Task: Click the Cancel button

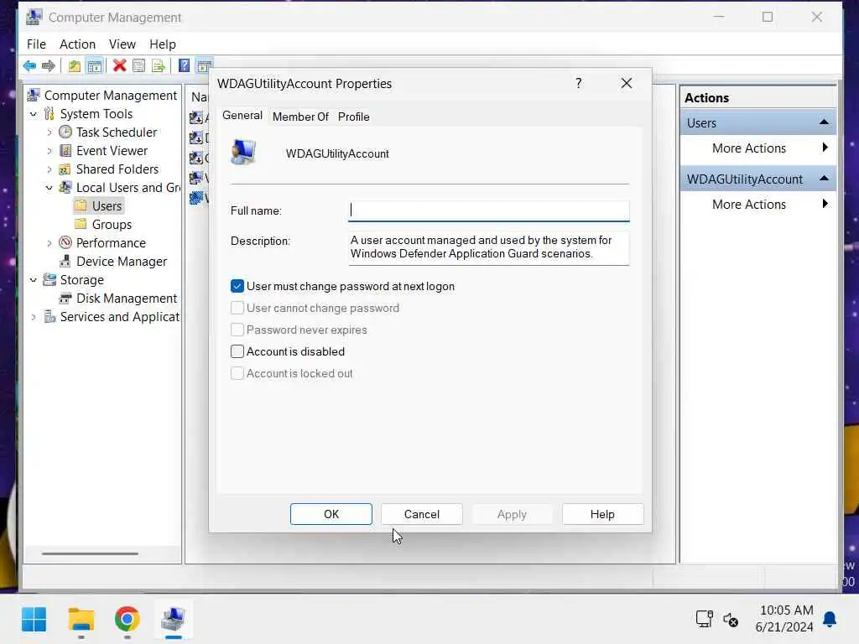Action: [421, 514]
